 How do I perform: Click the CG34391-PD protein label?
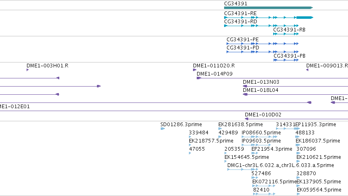tap(243, 48)
